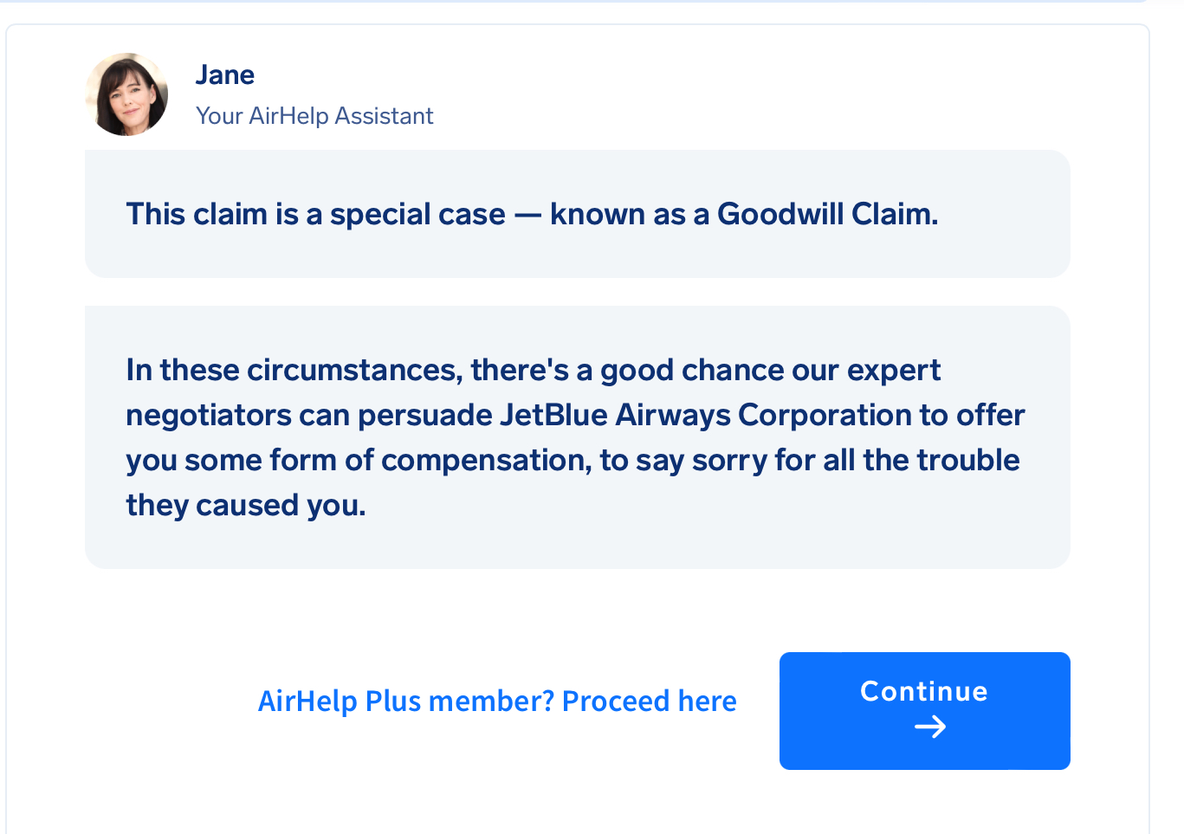Click the right arrow icon in Continue button
The height and width of the screenshot is (834, 1184).
tap(930, 727)
